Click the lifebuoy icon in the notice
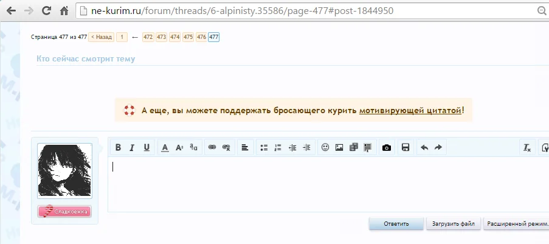 [x=129, y=110]
